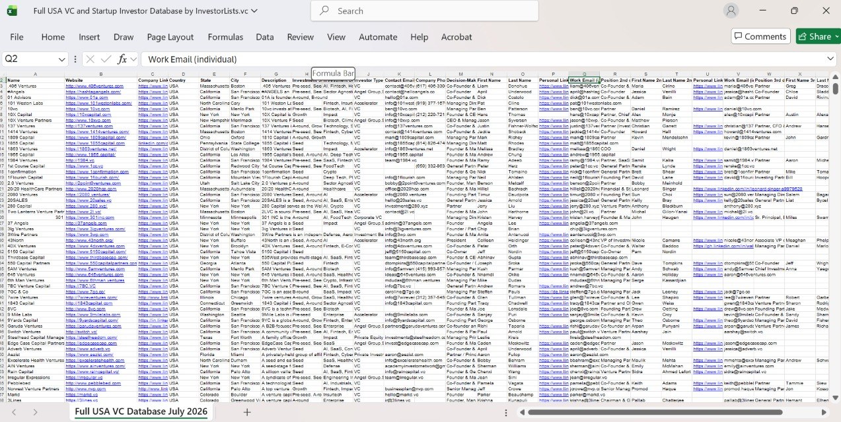This screenshot has width=841, height=422.
Task: Select the 1984 Ventures name cell
Action: (36, 160)
